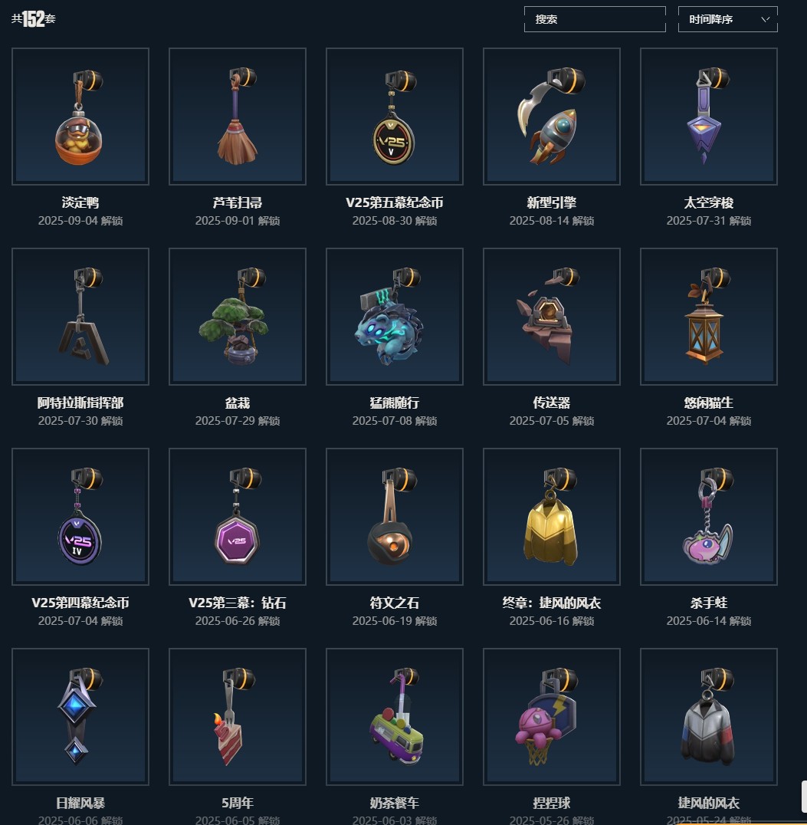Select the 新型引擎 rocket charm
Viewport: 807px width, 825px height.
pyautogui.click(x=551, y=117)
